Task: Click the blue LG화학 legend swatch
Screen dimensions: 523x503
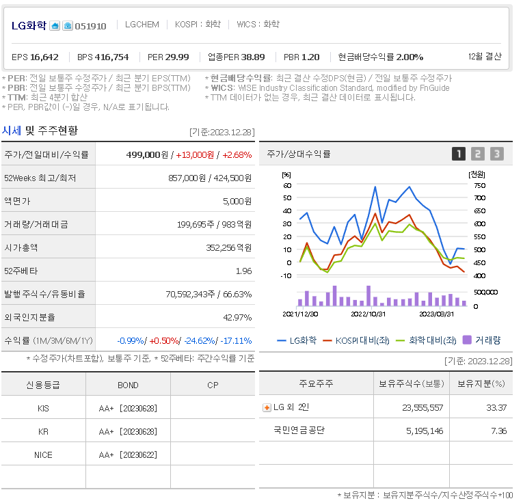Action: click(282, 340)
